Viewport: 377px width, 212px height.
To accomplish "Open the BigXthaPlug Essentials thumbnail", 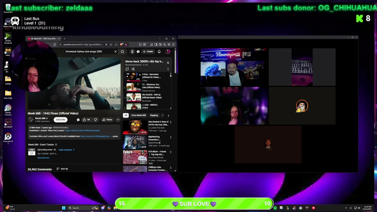I will coord(135,142).
